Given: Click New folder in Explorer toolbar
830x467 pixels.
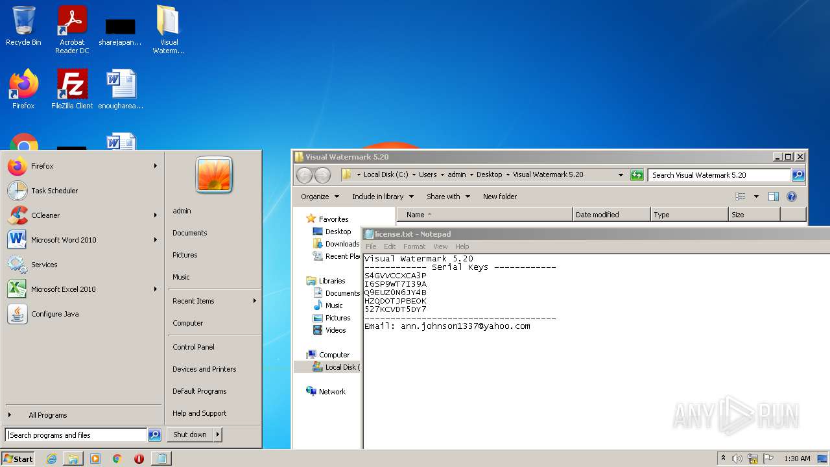Looking at the screenshot, I should 500,197.
